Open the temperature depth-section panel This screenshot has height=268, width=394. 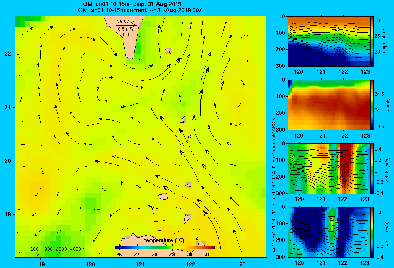point(329,41)
